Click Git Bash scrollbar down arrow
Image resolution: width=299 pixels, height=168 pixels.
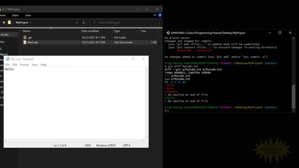[x=293, y=111]
